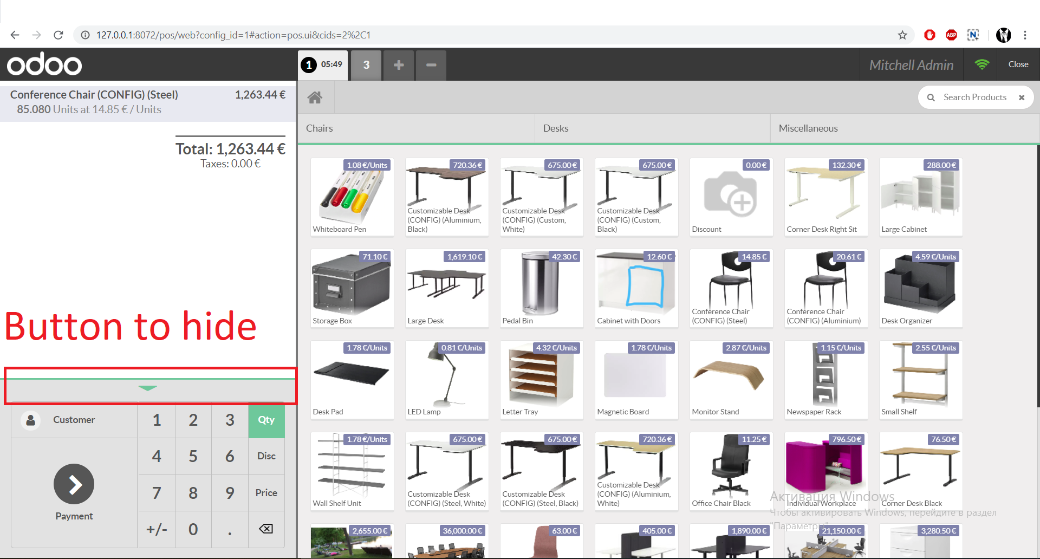Tap numpad key 5
This screenshot has width=1040, height=559.
(x=193, y=456)
